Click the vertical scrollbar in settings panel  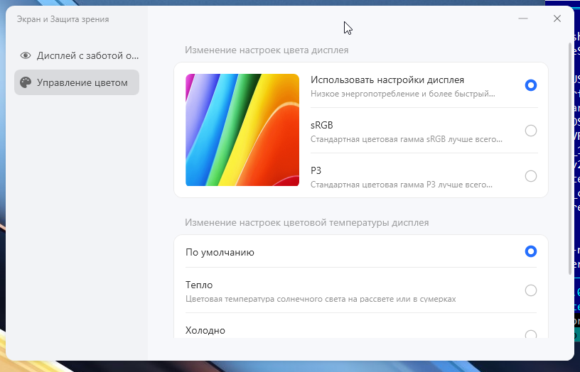[x=570, y=159]
